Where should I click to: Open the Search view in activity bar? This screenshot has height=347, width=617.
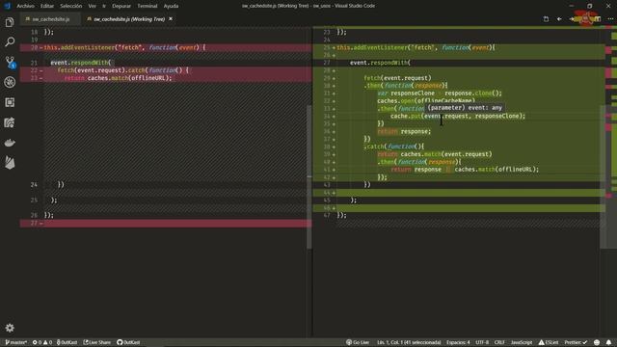(10, 41)
